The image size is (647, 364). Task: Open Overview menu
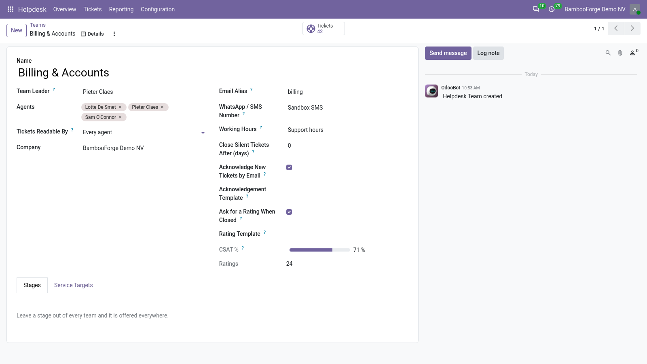coord(65,9)
